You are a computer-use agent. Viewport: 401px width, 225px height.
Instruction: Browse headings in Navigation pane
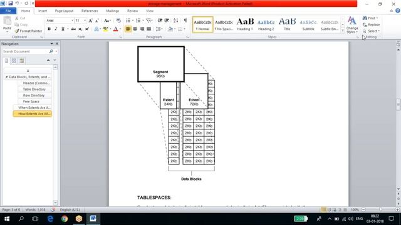point(6,61)
